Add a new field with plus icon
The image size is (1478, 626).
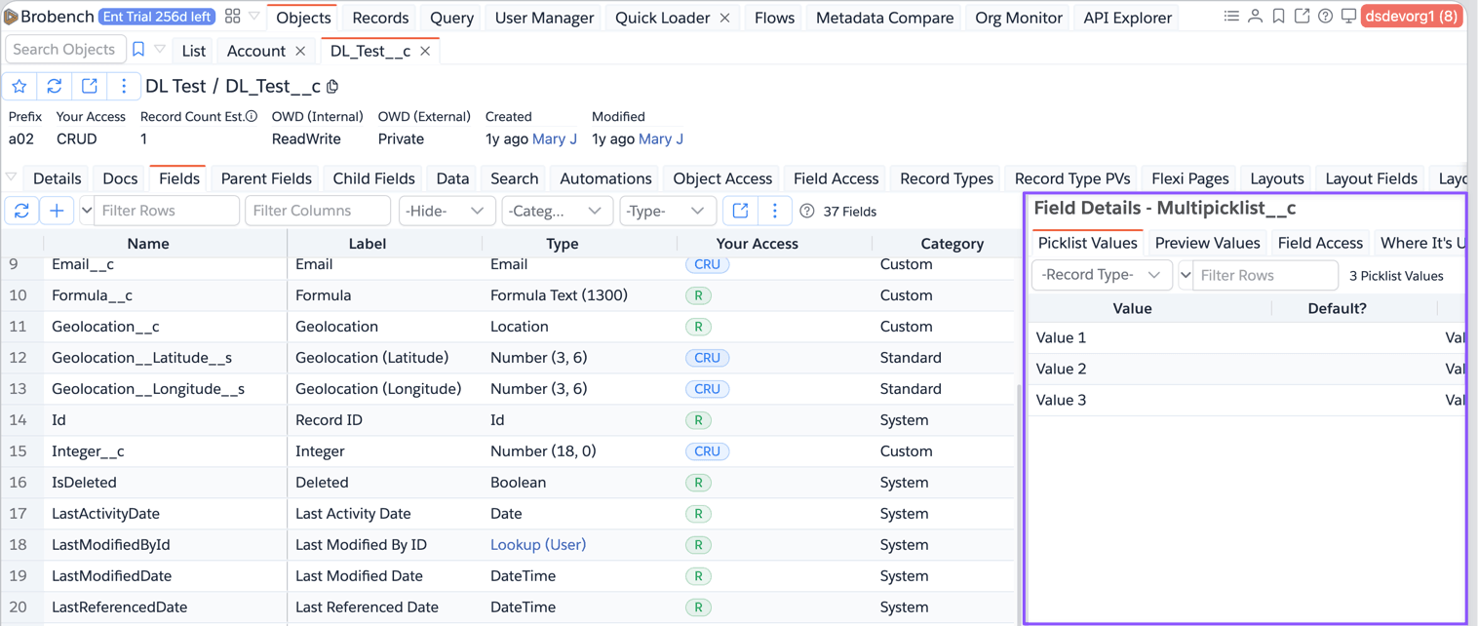point(57,211)
